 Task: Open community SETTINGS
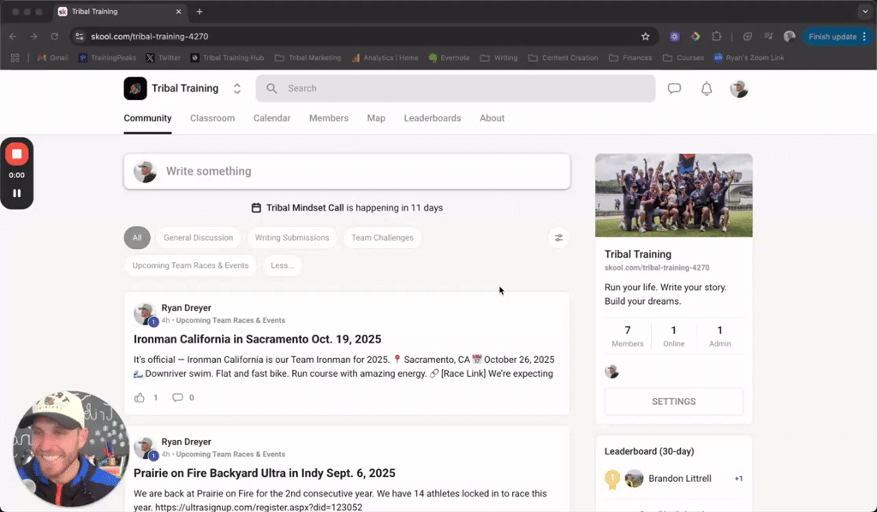click(674, 402)
